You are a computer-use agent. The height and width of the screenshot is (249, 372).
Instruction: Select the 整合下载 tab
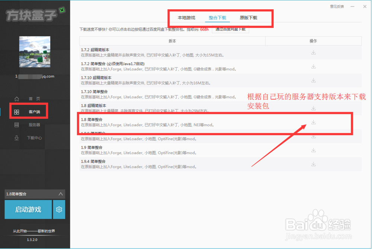(217, 17)
